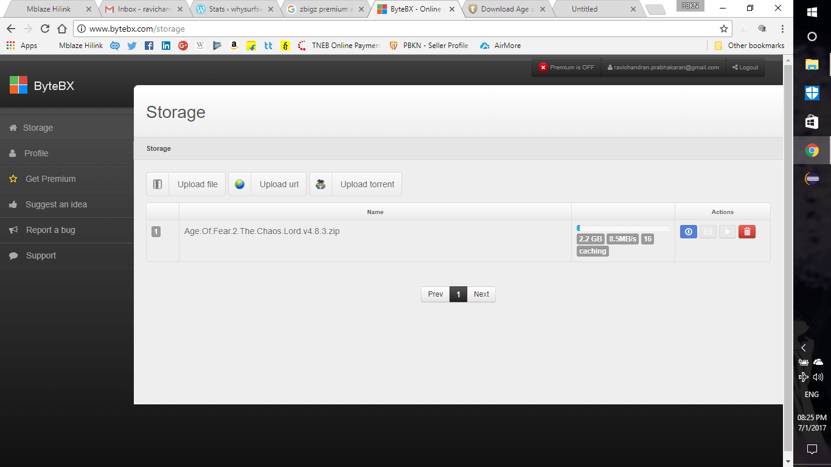The height and width of the screenshot is (467, 831).
Task: Switch to the Gmail Inbox tab
Action: pyautogui.click(x=137, y=9)
